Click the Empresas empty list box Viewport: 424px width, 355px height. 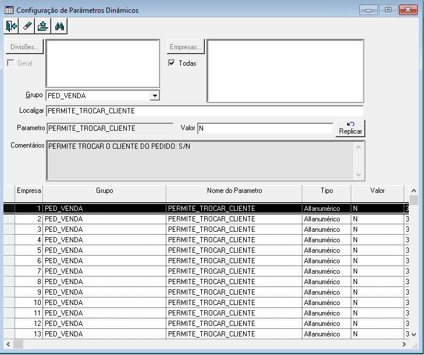tap(285, 71)
